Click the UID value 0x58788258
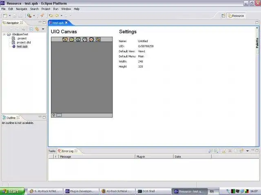The height and width of the screenshot is (195, 261). click(146, 46)
